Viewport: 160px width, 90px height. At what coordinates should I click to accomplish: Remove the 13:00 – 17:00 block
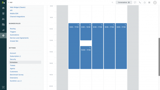tap(90, 48)
